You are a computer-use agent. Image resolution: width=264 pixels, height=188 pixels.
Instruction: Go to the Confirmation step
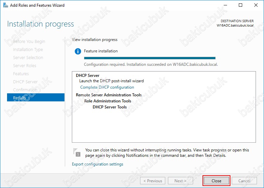[x=25, y=90]
